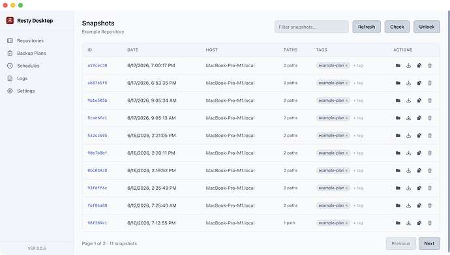Unlock the repository

click(427, 27)
